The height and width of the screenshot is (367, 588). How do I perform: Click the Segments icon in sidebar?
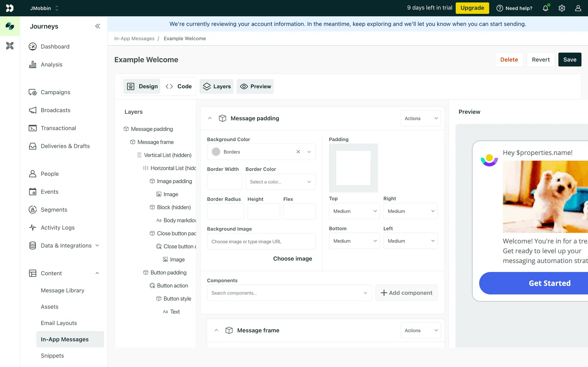click(32, 209)
